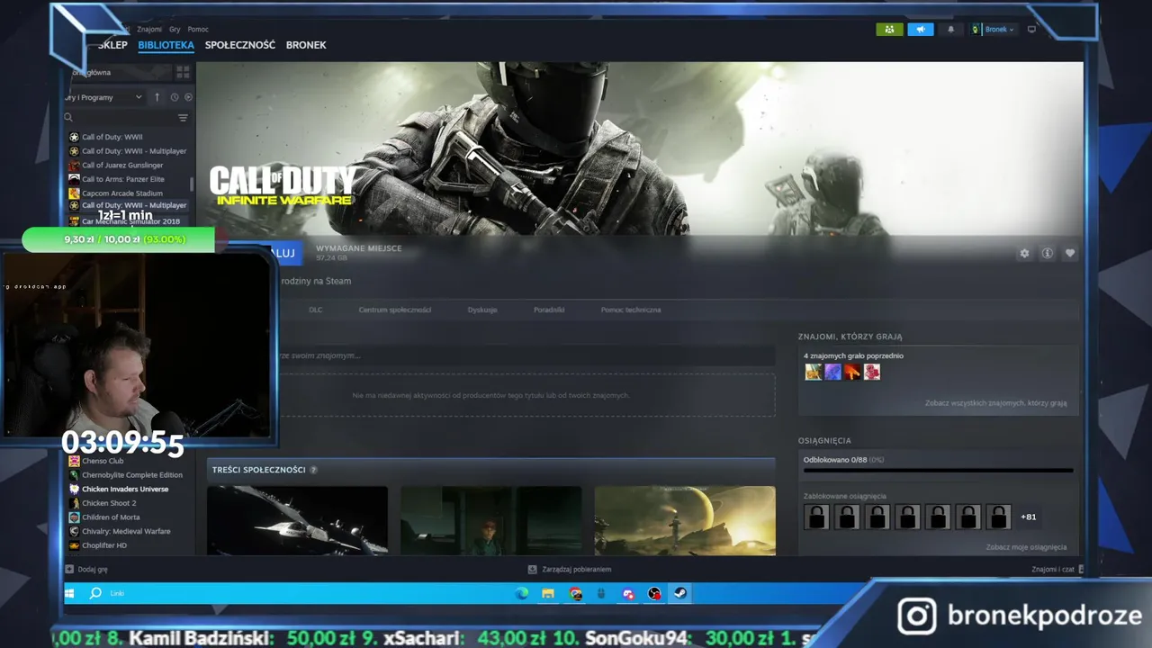The image size is (1152, 648).
Task: Click first friend avatar under znajomi
Action: tap(813, 372)
